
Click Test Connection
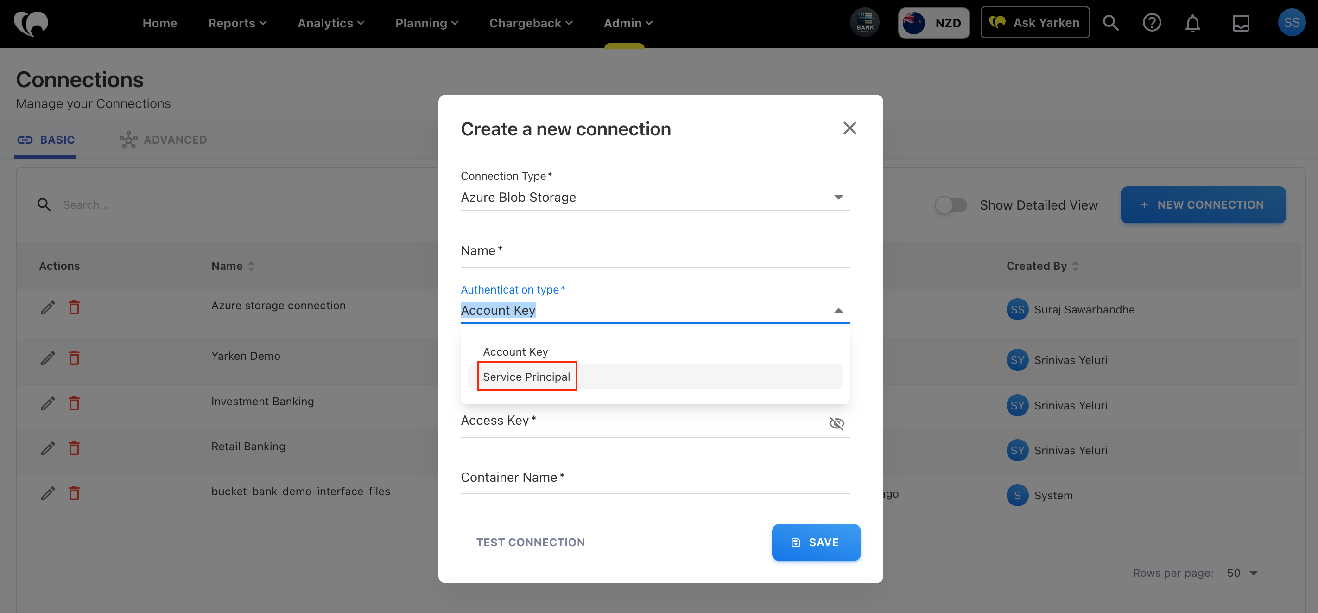(x=531, y=543)
